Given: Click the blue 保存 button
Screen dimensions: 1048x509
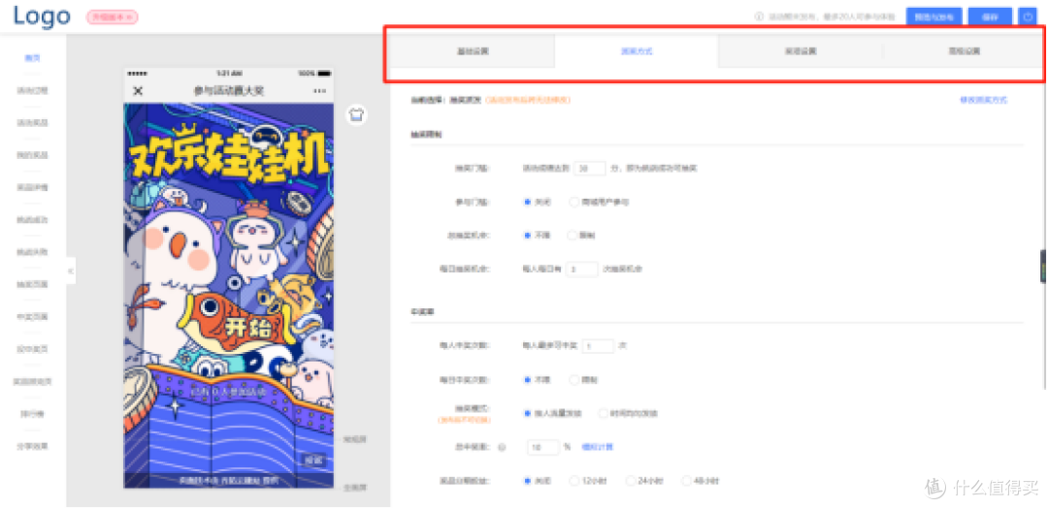Looking at the screenshot, I should [990, 18].
